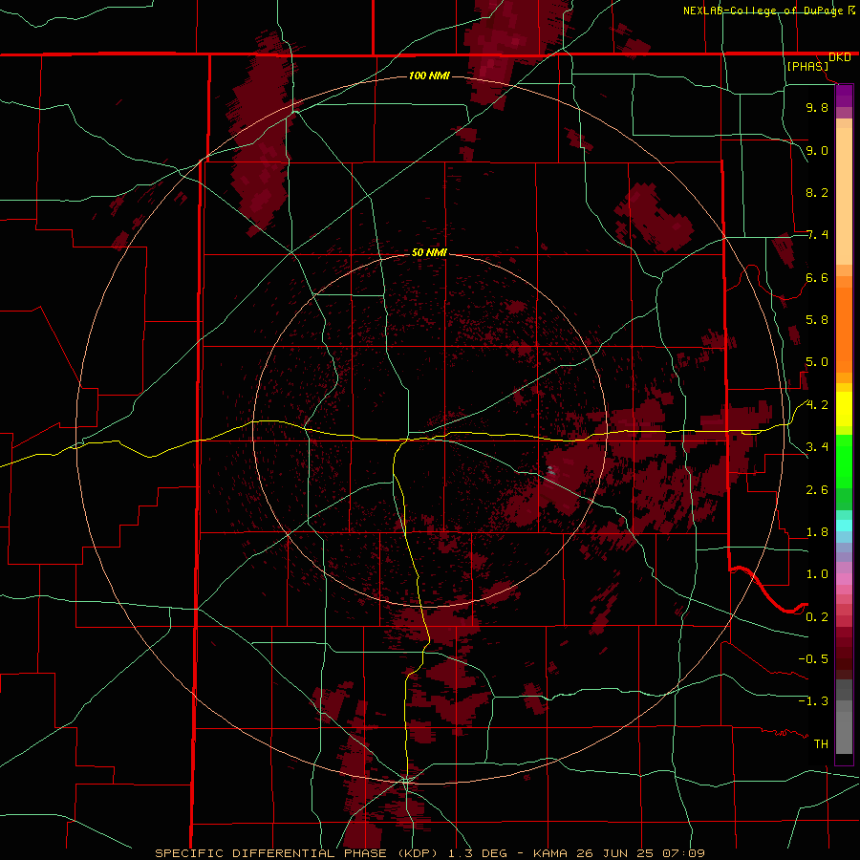Click the [PHAS] legend heading
This screenshot has height=860, width=860.
click(x=807, y=66)
